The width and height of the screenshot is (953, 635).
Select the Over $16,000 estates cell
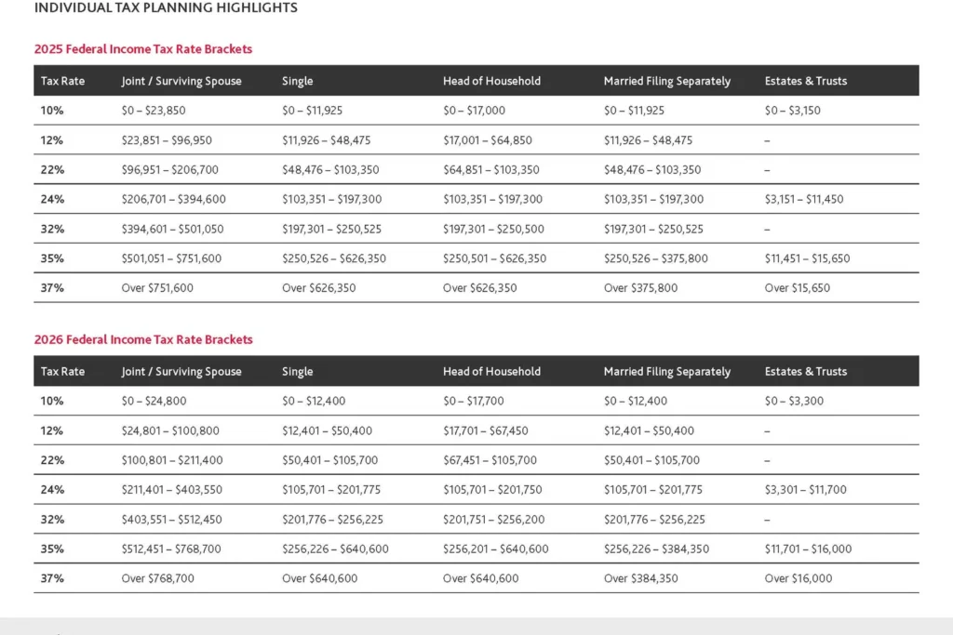point(796,579)
